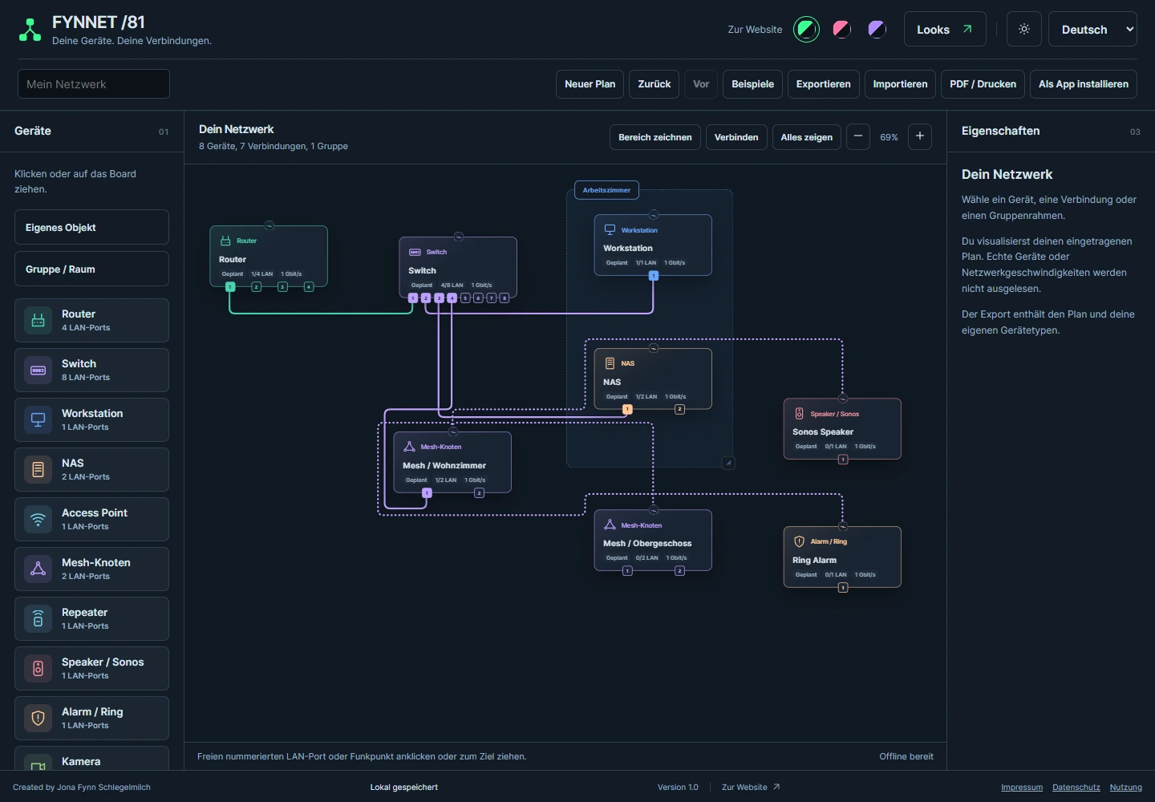This screenshot has height=802, width=1155.
Task: Add a Repeater device
Action: coord(91,618)
